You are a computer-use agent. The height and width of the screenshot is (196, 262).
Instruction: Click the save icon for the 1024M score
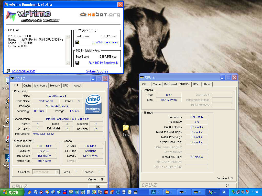(x=77, y=63)
